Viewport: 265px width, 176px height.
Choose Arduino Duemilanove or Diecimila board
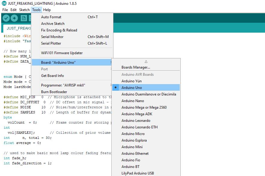[146, 94]
